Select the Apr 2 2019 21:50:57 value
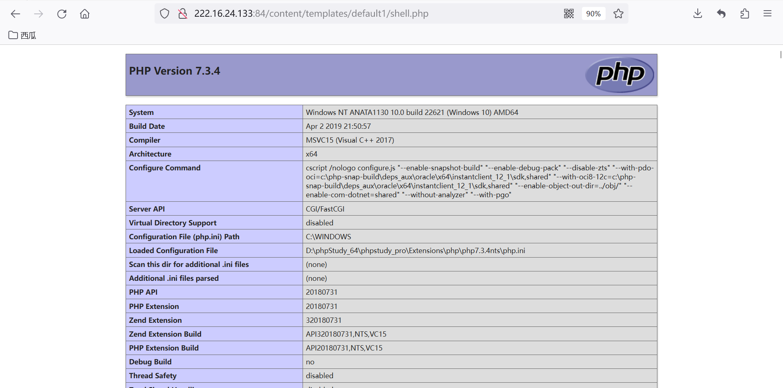The height and width of the screenshot is (388, 783). [338, 126]
